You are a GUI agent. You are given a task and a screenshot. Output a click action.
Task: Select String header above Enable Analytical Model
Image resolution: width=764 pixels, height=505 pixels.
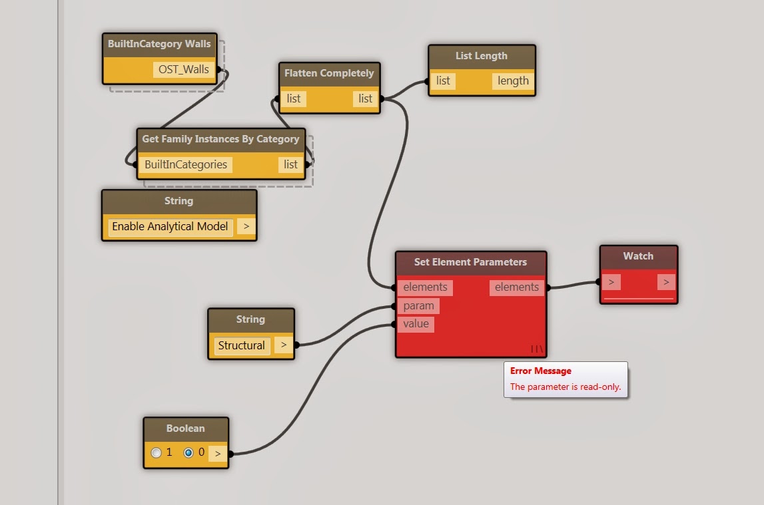(x=179, y=201)
